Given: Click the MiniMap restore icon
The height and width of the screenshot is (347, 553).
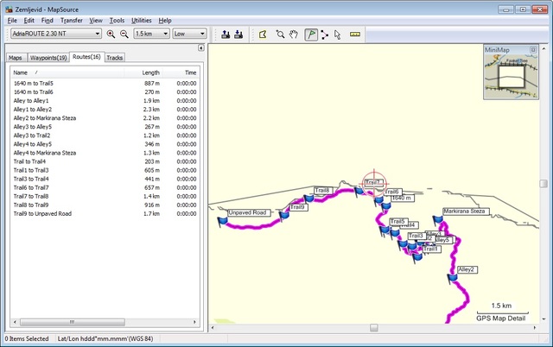Looking at the screenshot, I should click(x=533, y=50).
